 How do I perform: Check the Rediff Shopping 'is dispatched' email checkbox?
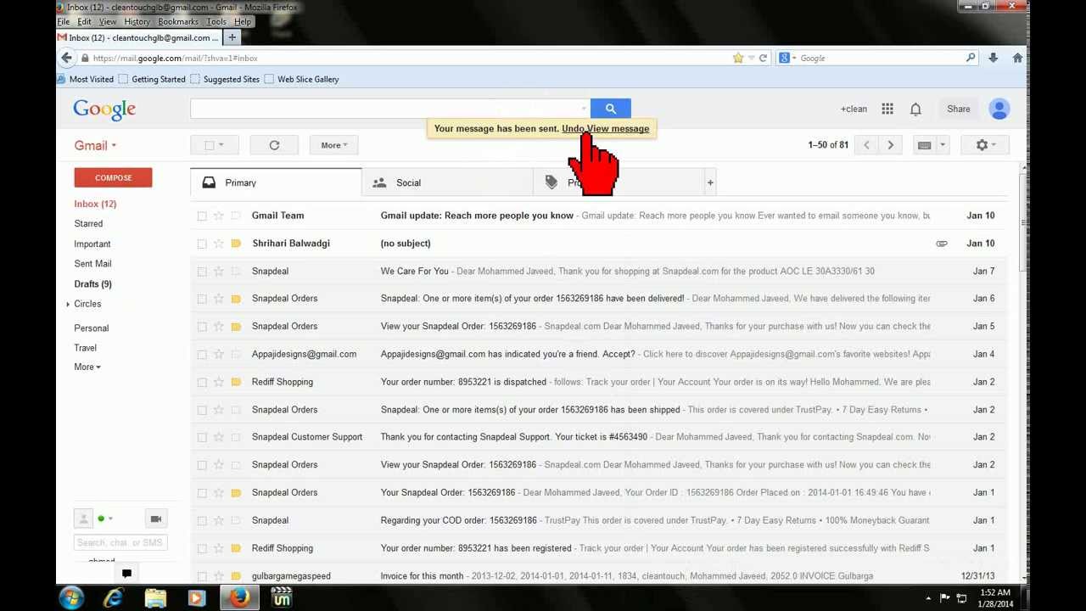pyautogui.click(x=202, y=382)
